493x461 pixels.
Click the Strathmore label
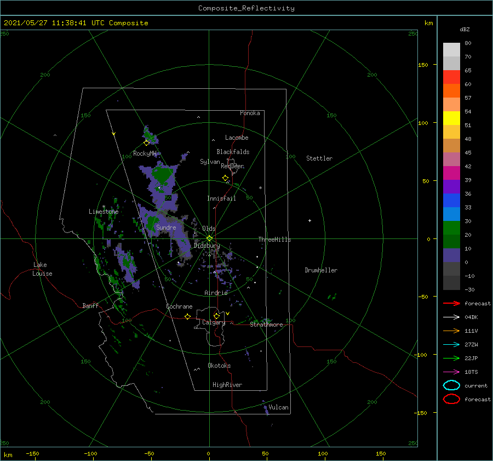click(x=267, y=325)
